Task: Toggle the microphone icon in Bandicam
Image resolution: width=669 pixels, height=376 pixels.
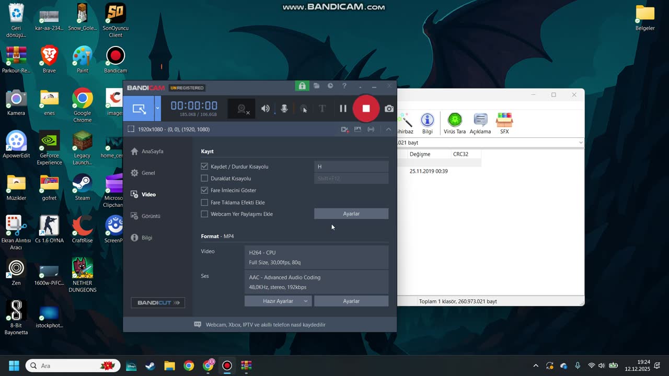Action: point(284,109)
